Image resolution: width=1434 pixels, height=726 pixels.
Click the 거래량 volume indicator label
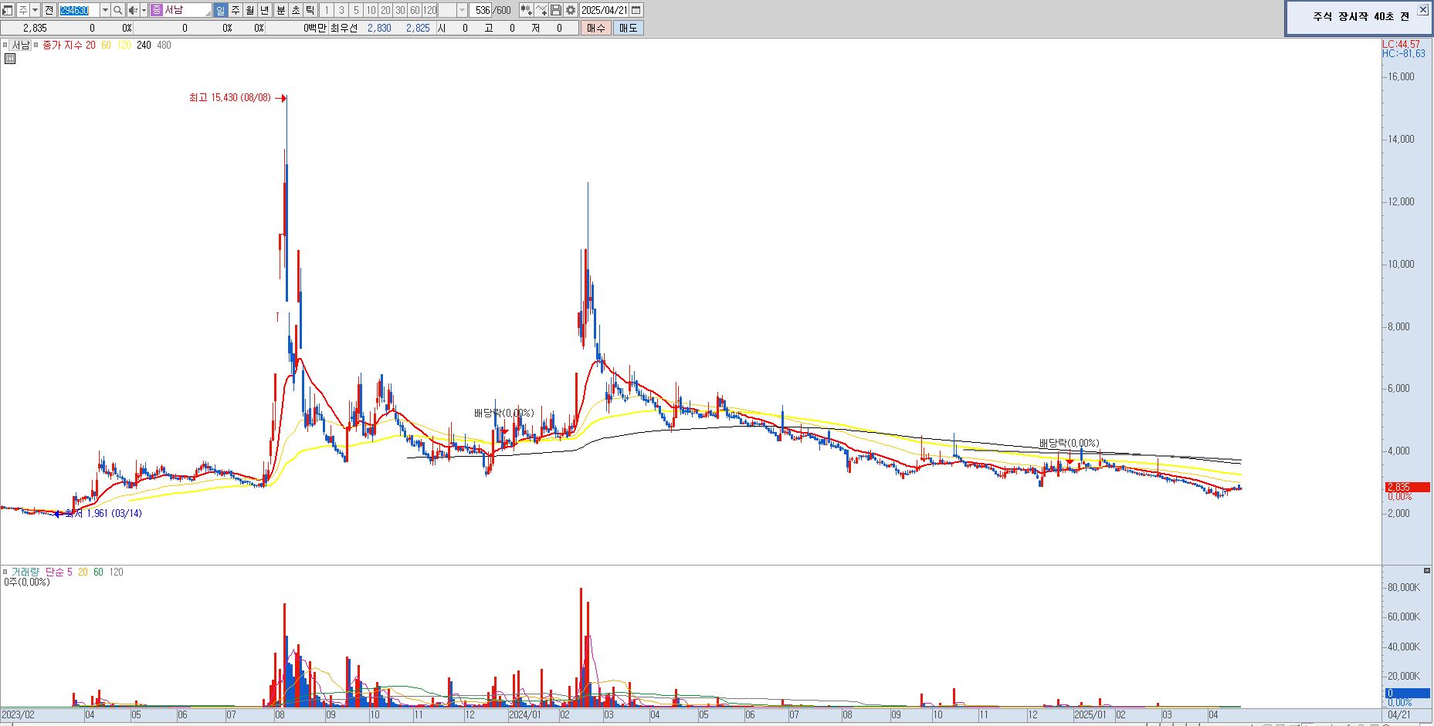[25, 572]
